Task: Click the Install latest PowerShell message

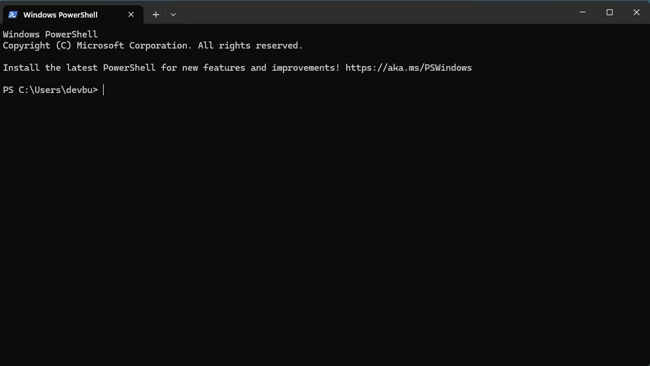Action: (170, 67)
